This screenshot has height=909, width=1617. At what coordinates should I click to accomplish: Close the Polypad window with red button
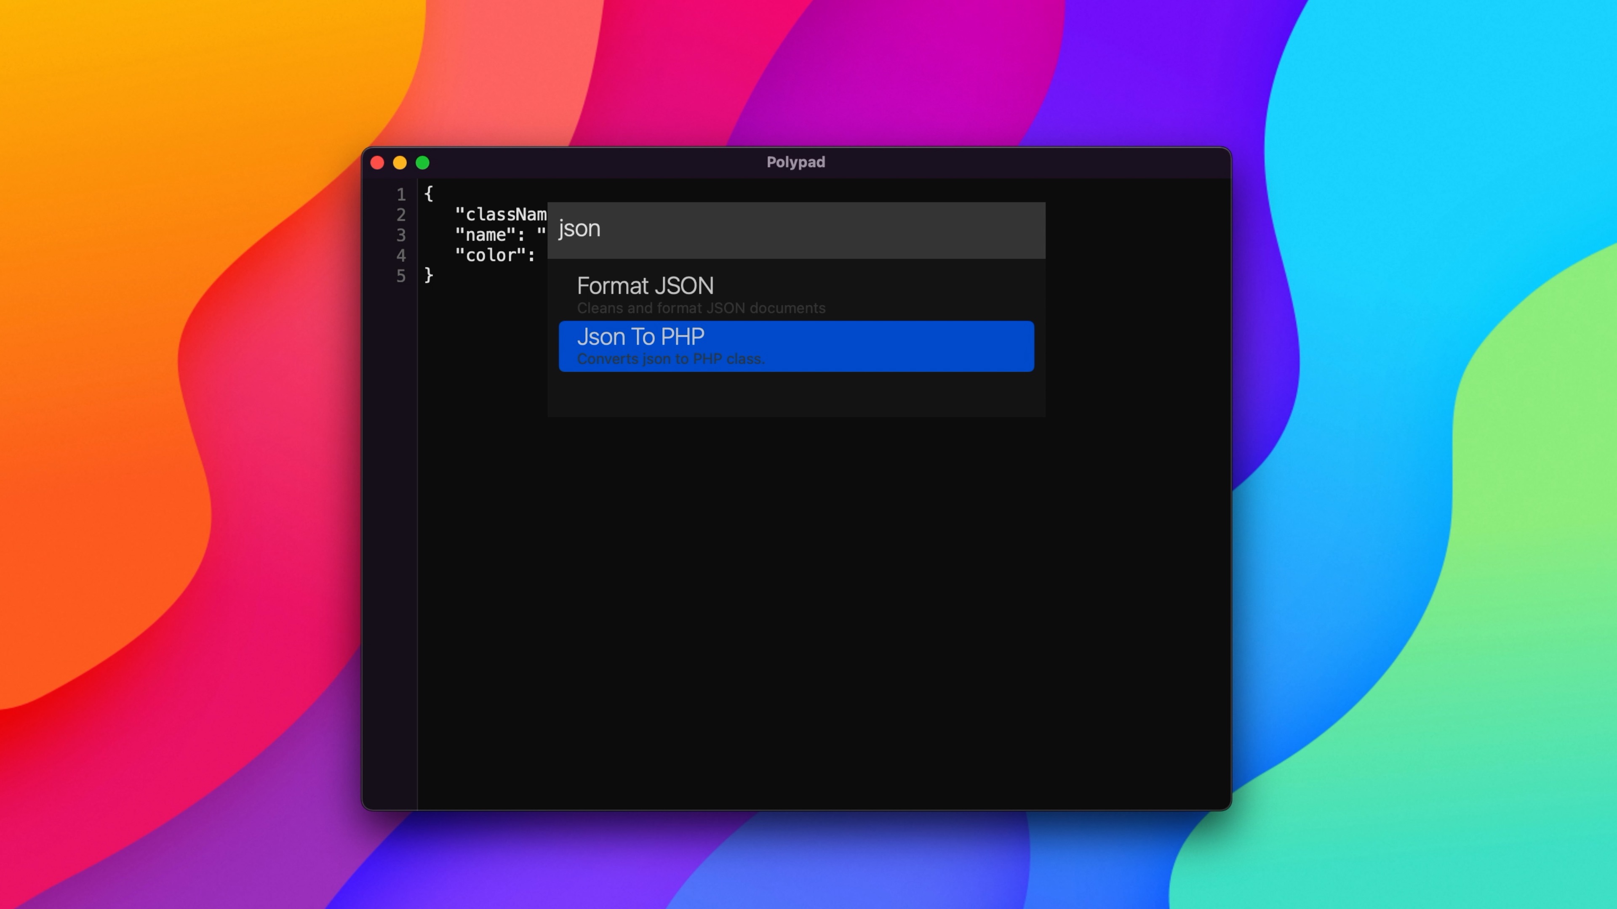coord(377,163)
